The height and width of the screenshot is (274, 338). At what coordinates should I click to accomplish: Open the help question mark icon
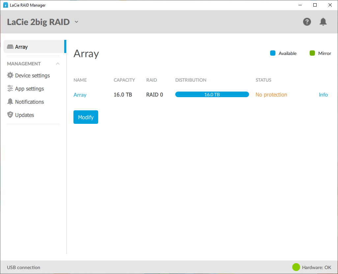[307, 22]
